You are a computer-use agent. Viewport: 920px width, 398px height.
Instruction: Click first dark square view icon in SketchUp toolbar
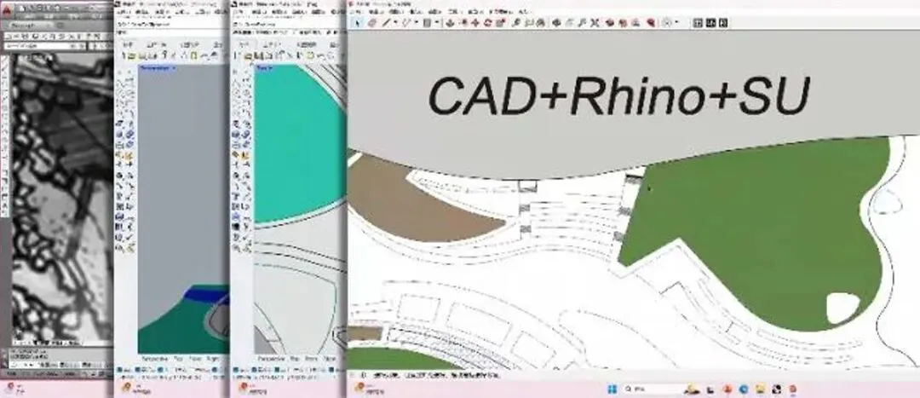tap(698, 23)
